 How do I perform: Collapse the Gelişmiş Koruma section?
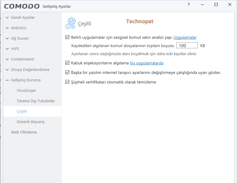[x=7, y=80]
